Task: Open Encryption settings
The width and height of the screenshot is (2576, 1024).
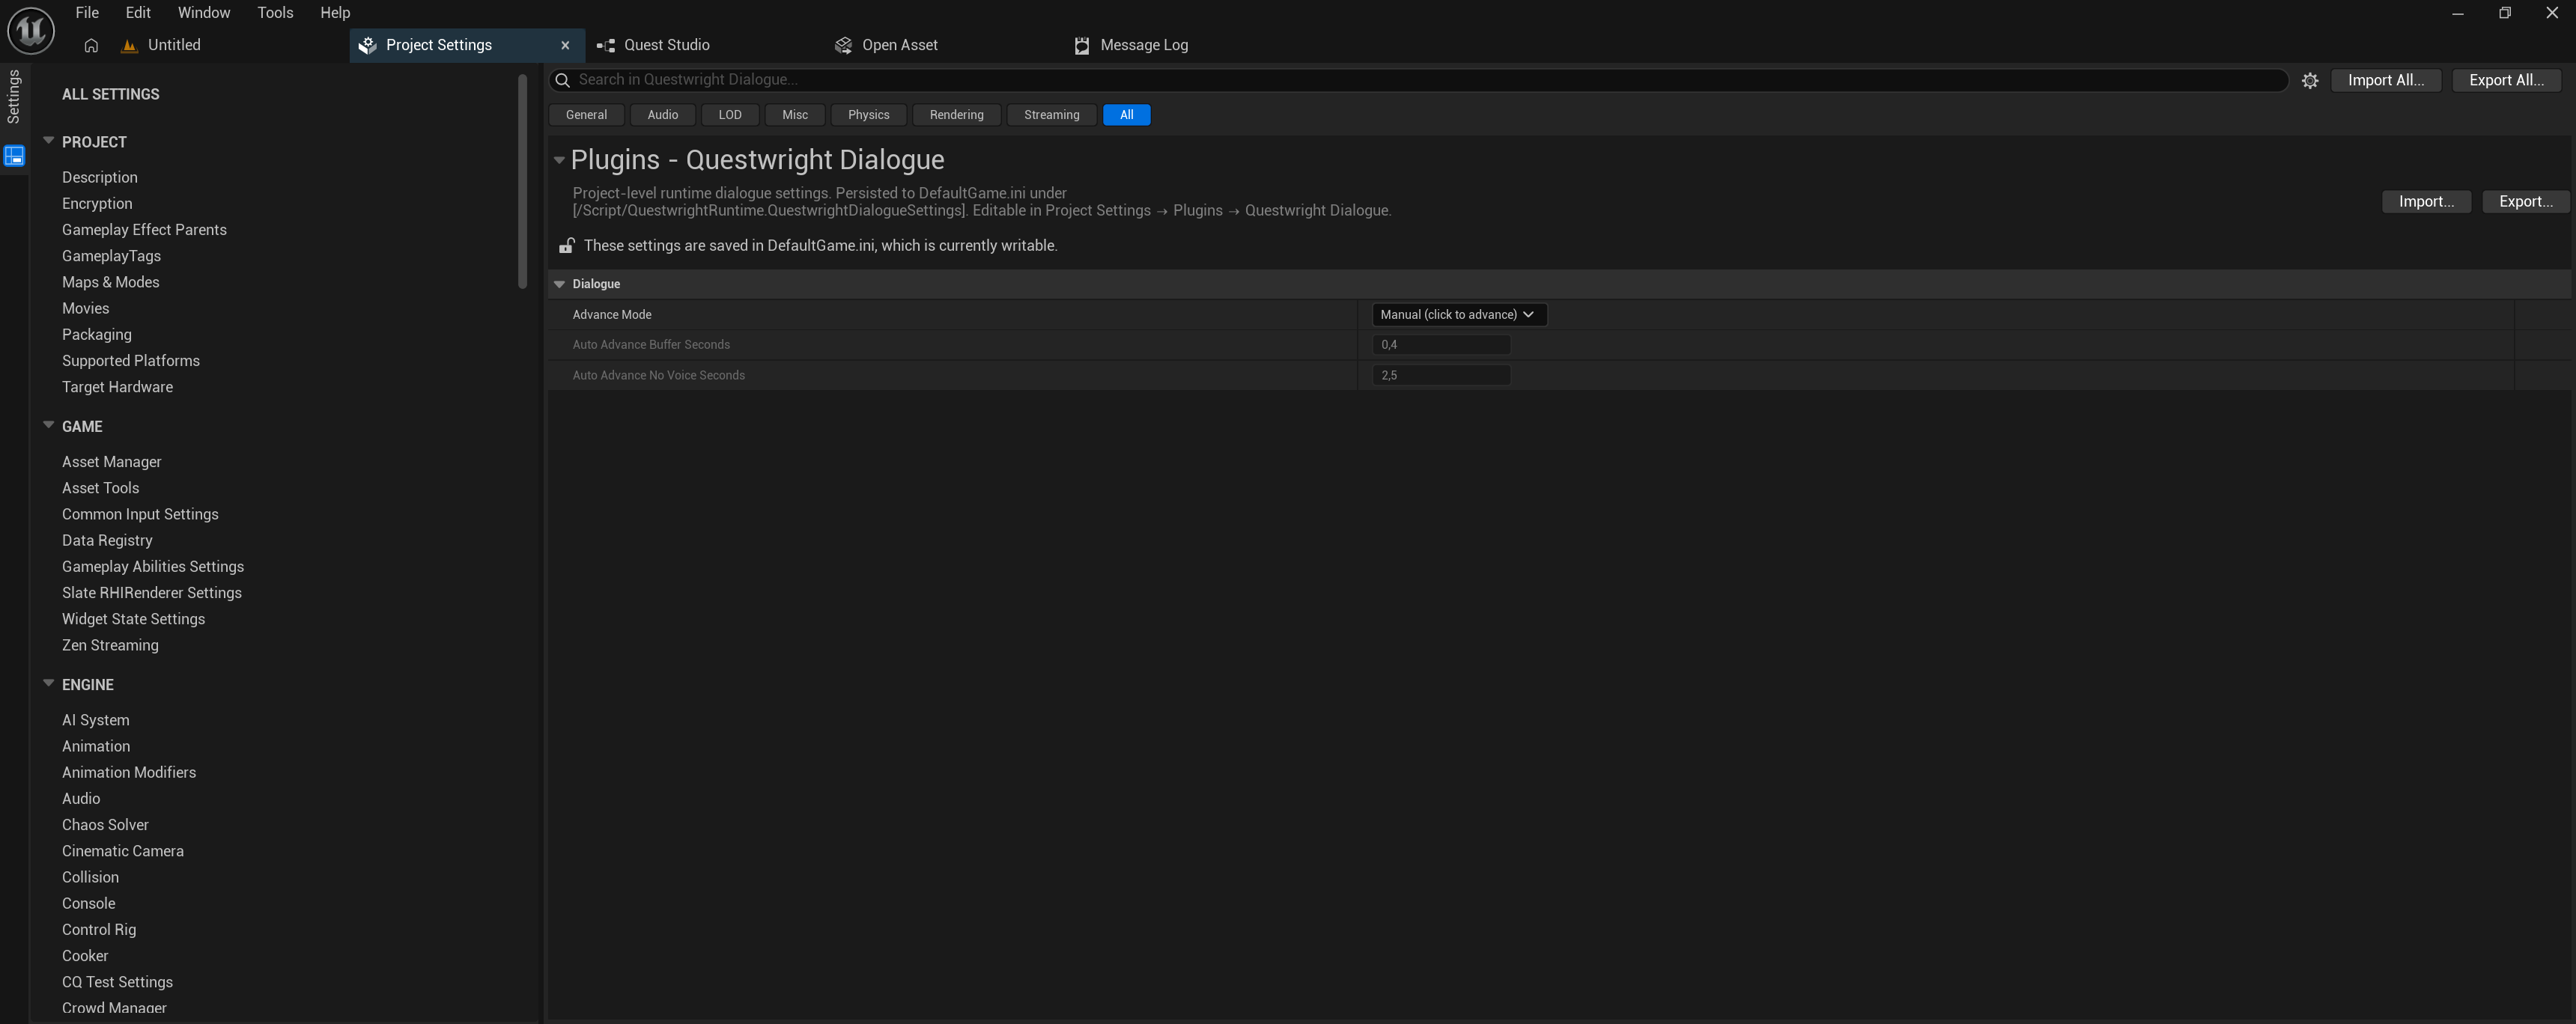Action: 97,203
